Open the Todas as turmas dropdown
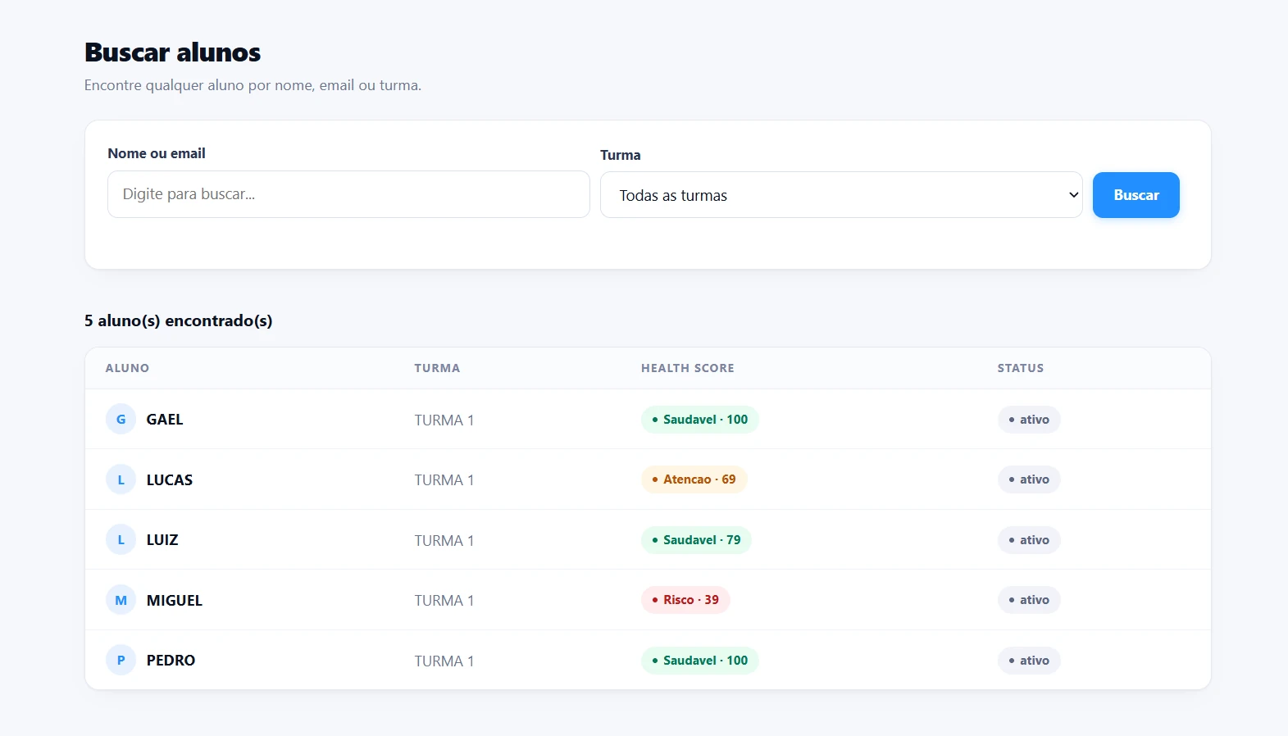 coord(841,195)
